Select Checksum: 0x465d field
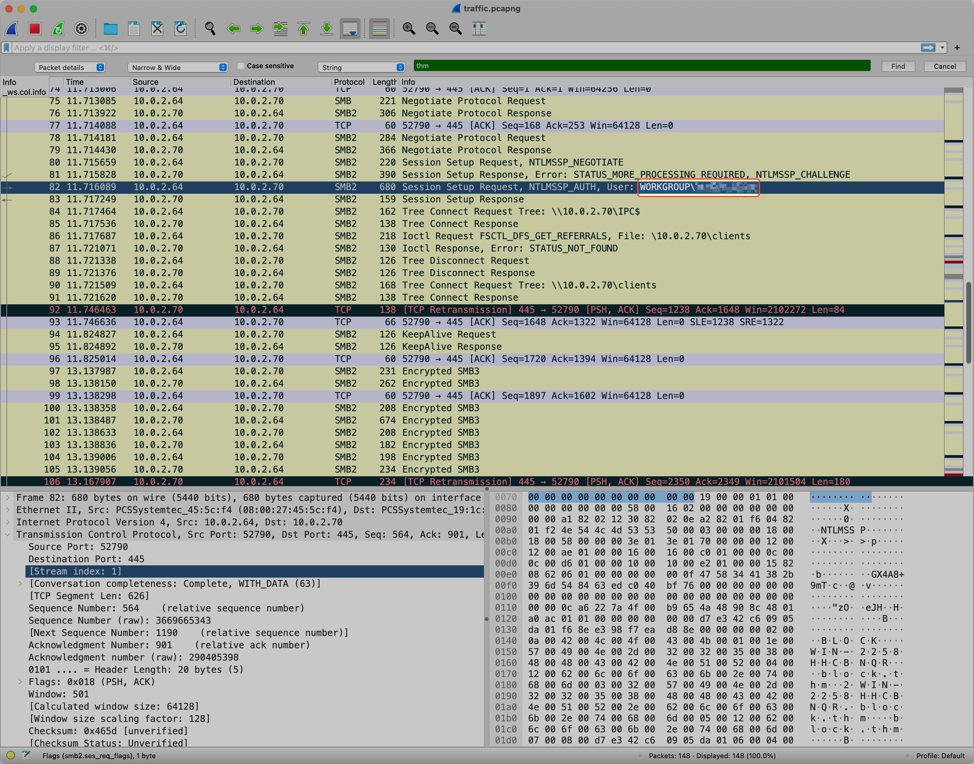The image size is (974, 764). 108,731
